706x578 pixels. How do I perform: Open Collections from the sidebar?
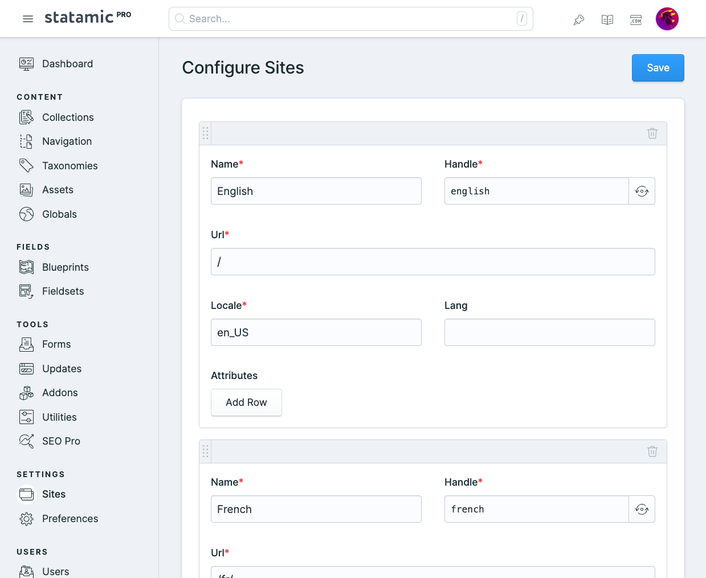[x=68, y=117]
